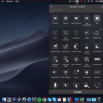Open Skype from the Dock

click(54, 100)
